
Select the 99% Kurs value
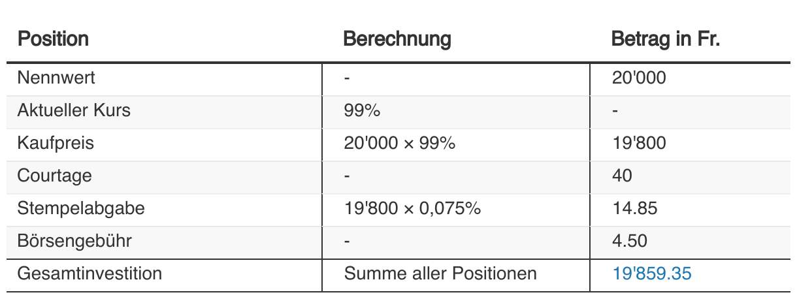tap(362, 110)
